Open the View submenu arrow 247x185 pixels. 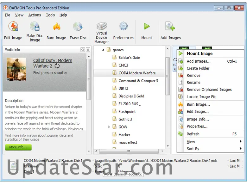click(x=241, y=141)
